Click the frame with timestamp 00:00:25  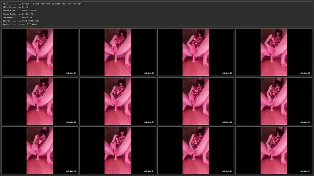click(118, 101)
